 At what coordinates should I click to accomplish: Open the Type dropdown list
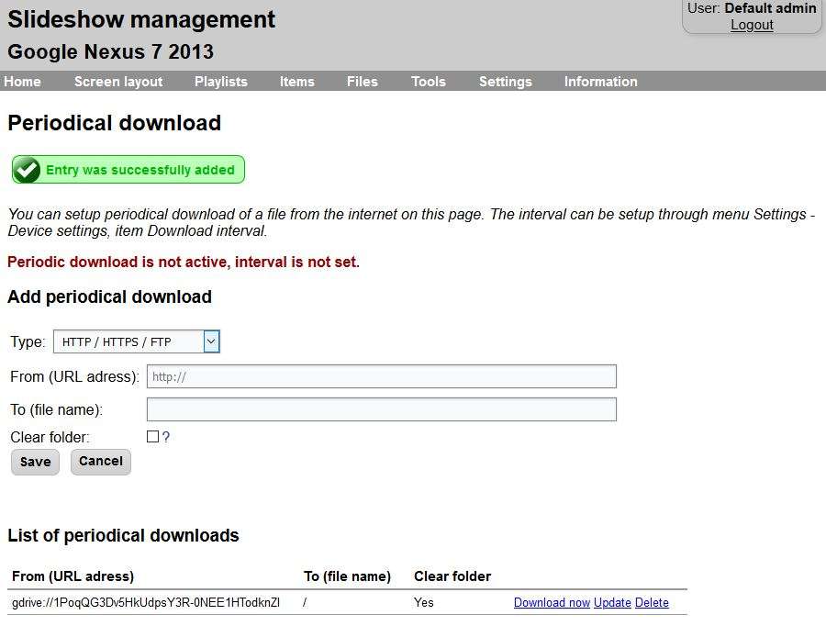[x=137, y=342]
